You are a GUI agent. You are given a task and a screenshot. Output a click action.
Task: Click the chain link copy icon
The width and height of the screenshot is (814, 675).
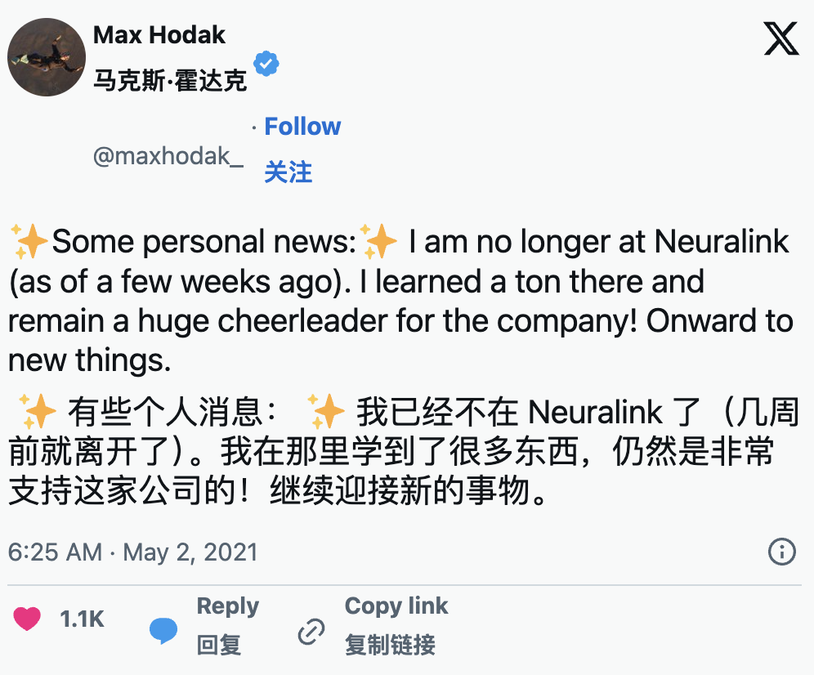[x=311, y=632]
